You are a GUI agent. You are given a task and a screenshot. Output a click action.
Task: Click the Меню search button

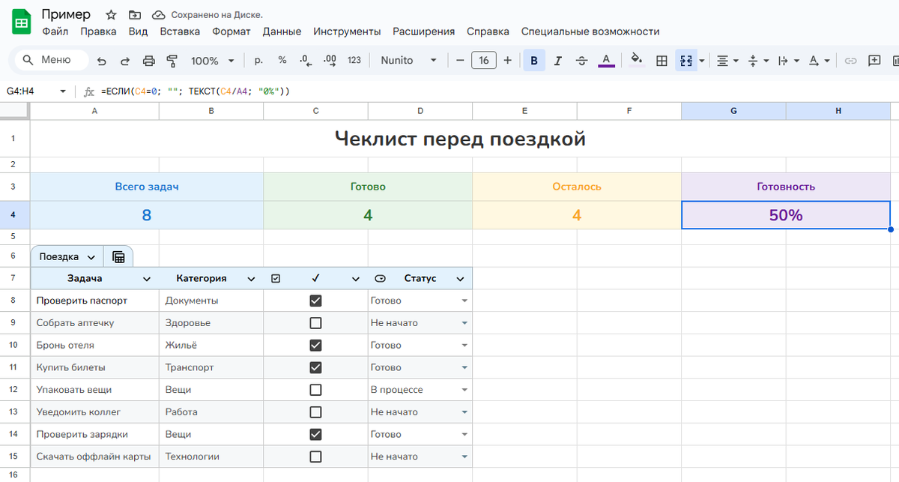[x=49, y=60]
